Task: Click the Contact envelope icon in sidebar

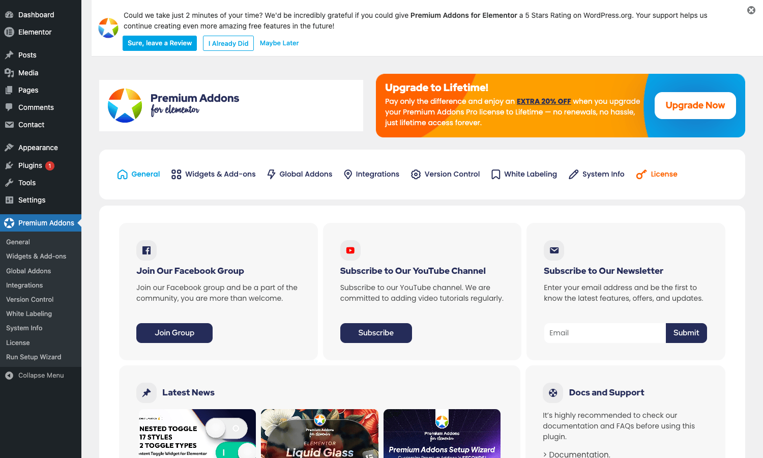Action: [x=9, y=125]
